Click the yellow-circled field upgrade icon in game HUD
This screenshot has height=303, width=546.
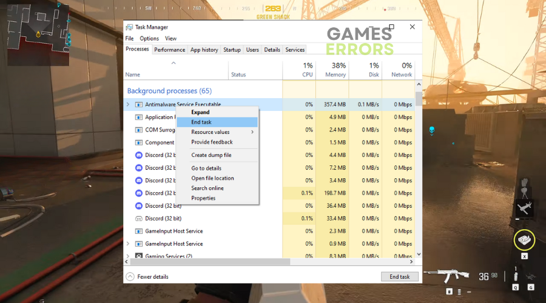[x=524, y=240]
